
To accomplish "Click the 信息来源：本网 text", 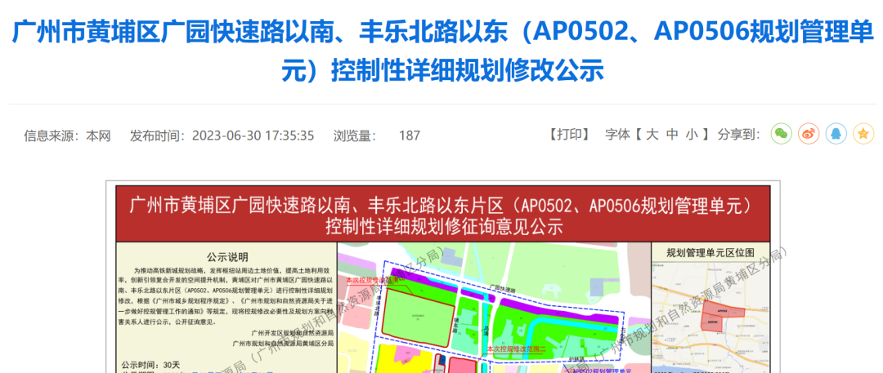I will click(67, 135).
